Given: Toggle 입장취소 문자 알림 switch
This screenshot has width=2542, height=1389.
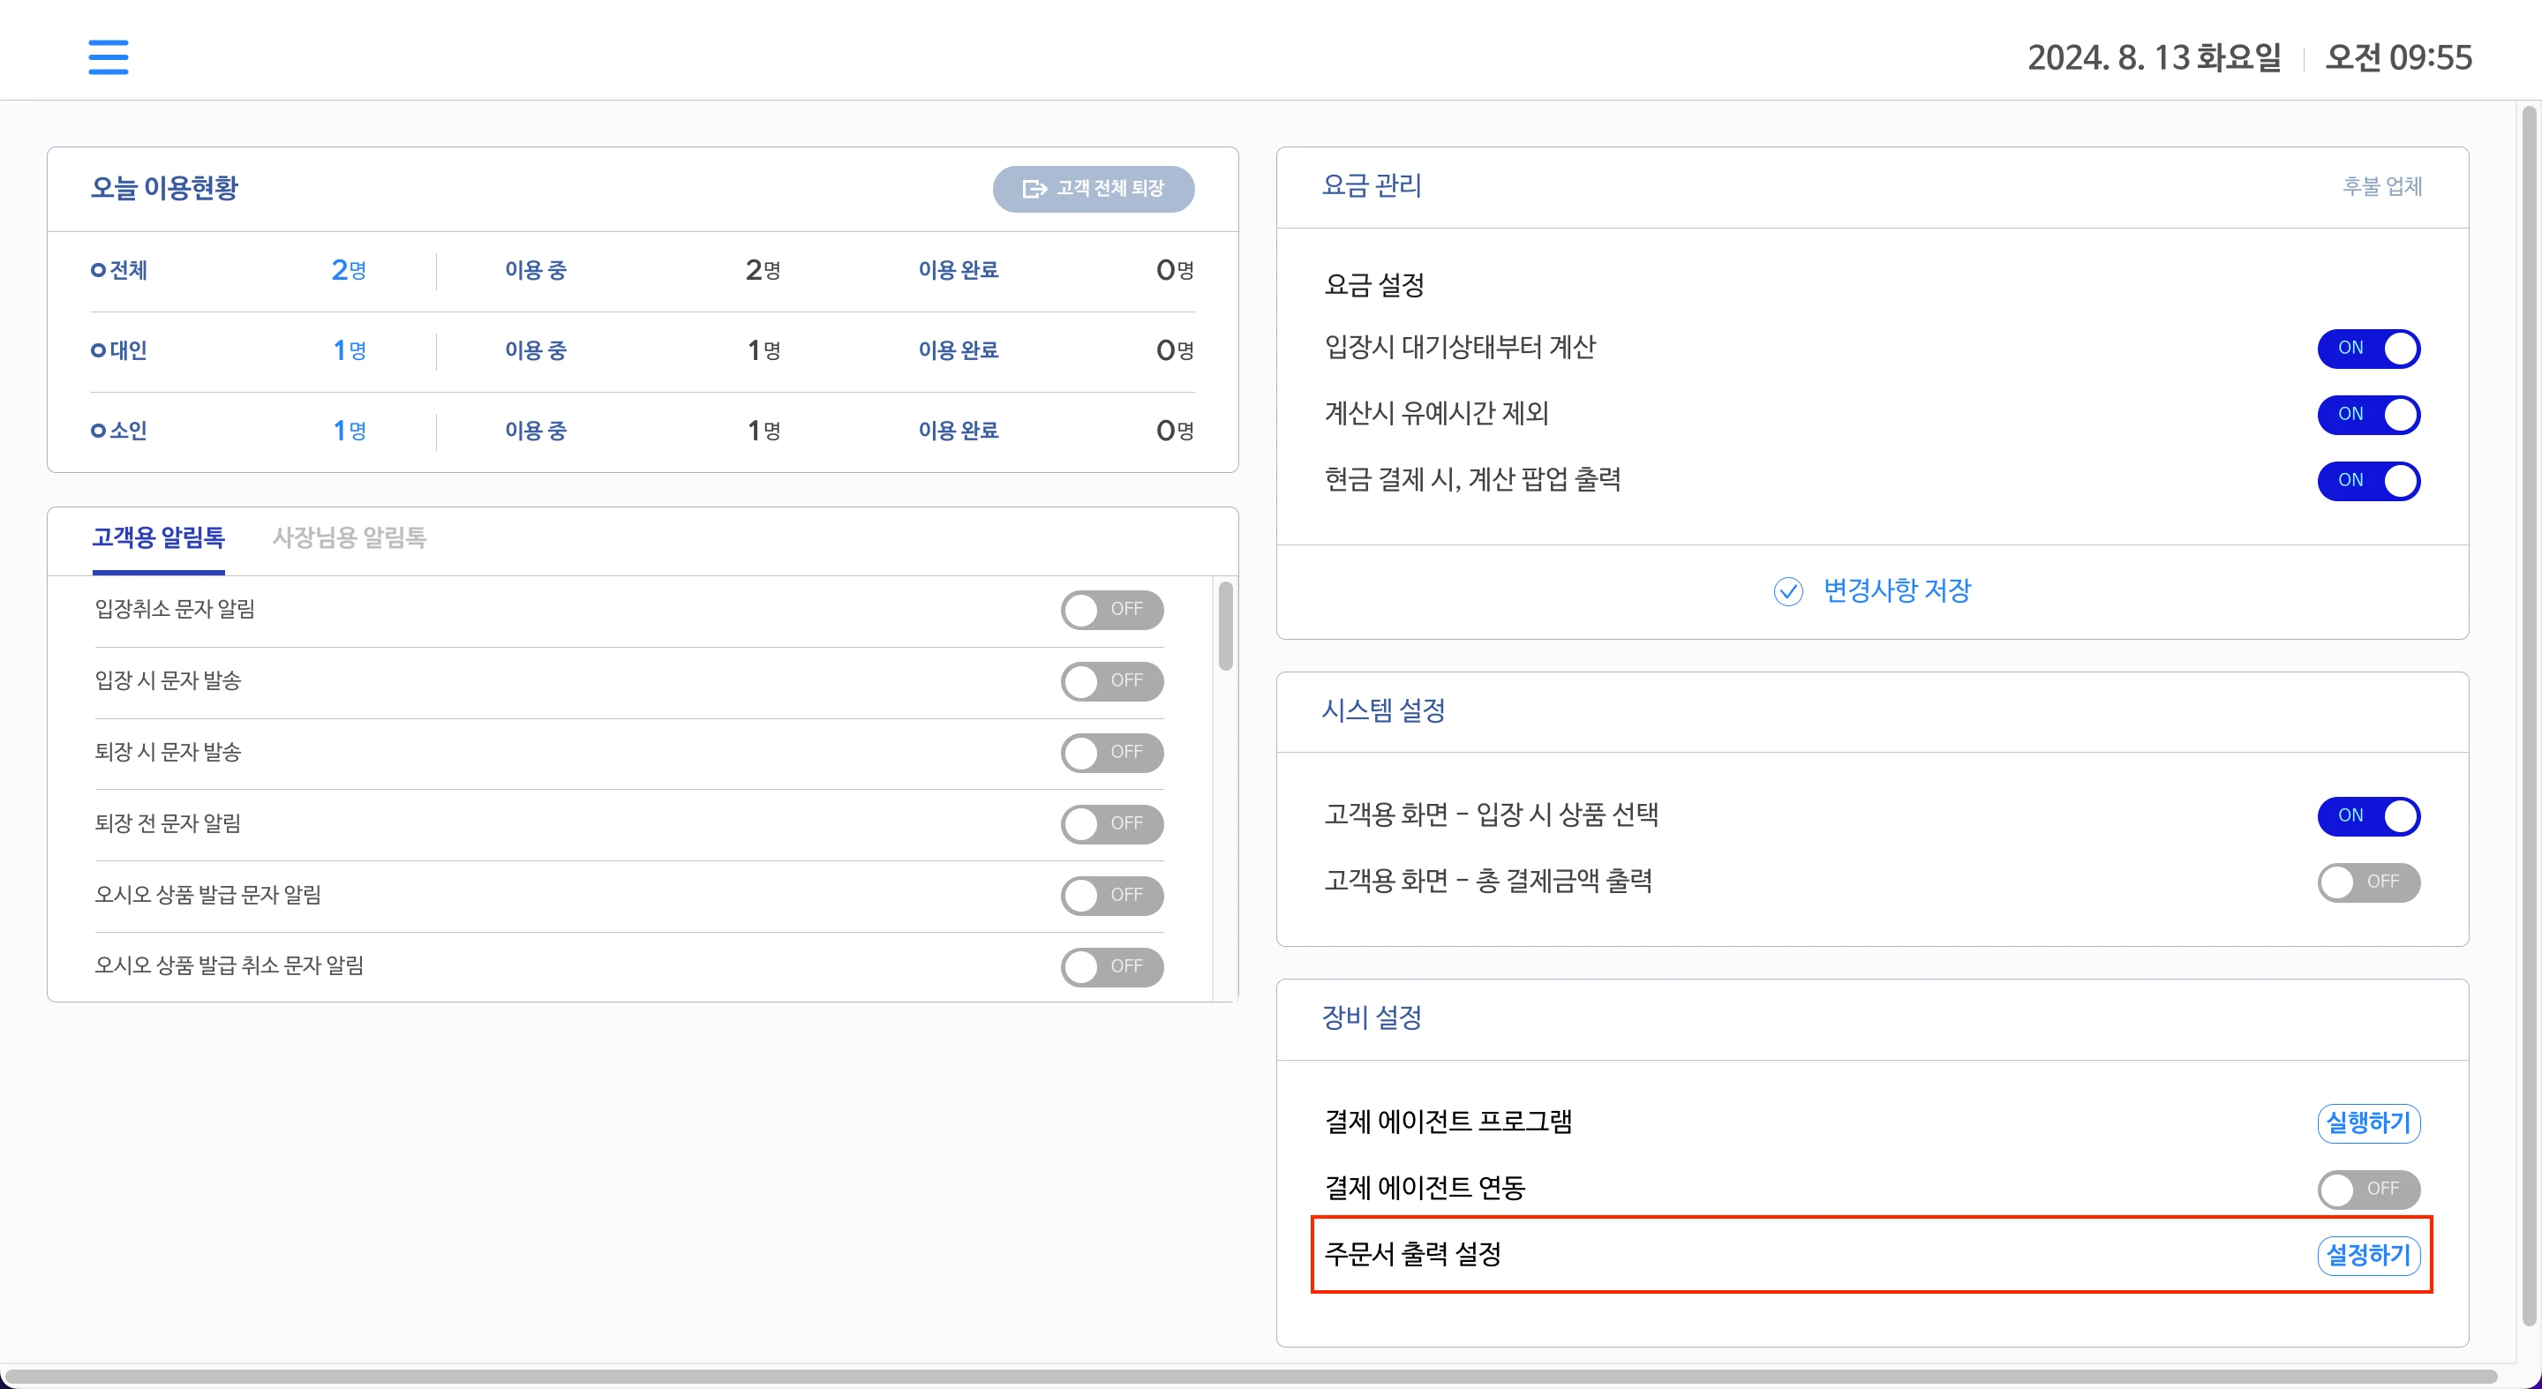Looking at the screenshot, I should point(1112,610).
